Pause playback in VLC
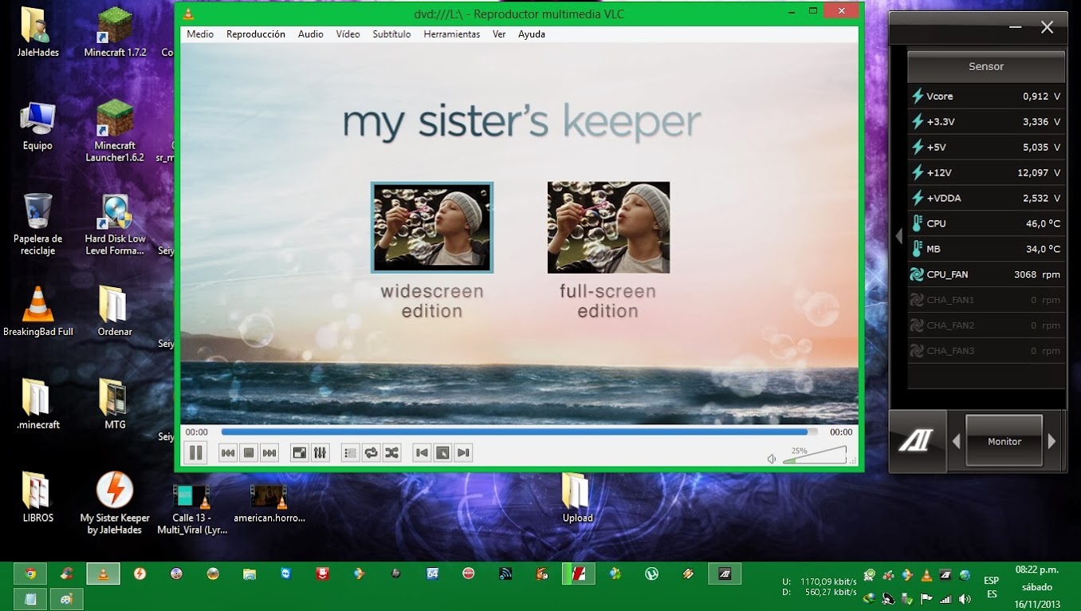Screen dimensions: 1081x611 195,453
